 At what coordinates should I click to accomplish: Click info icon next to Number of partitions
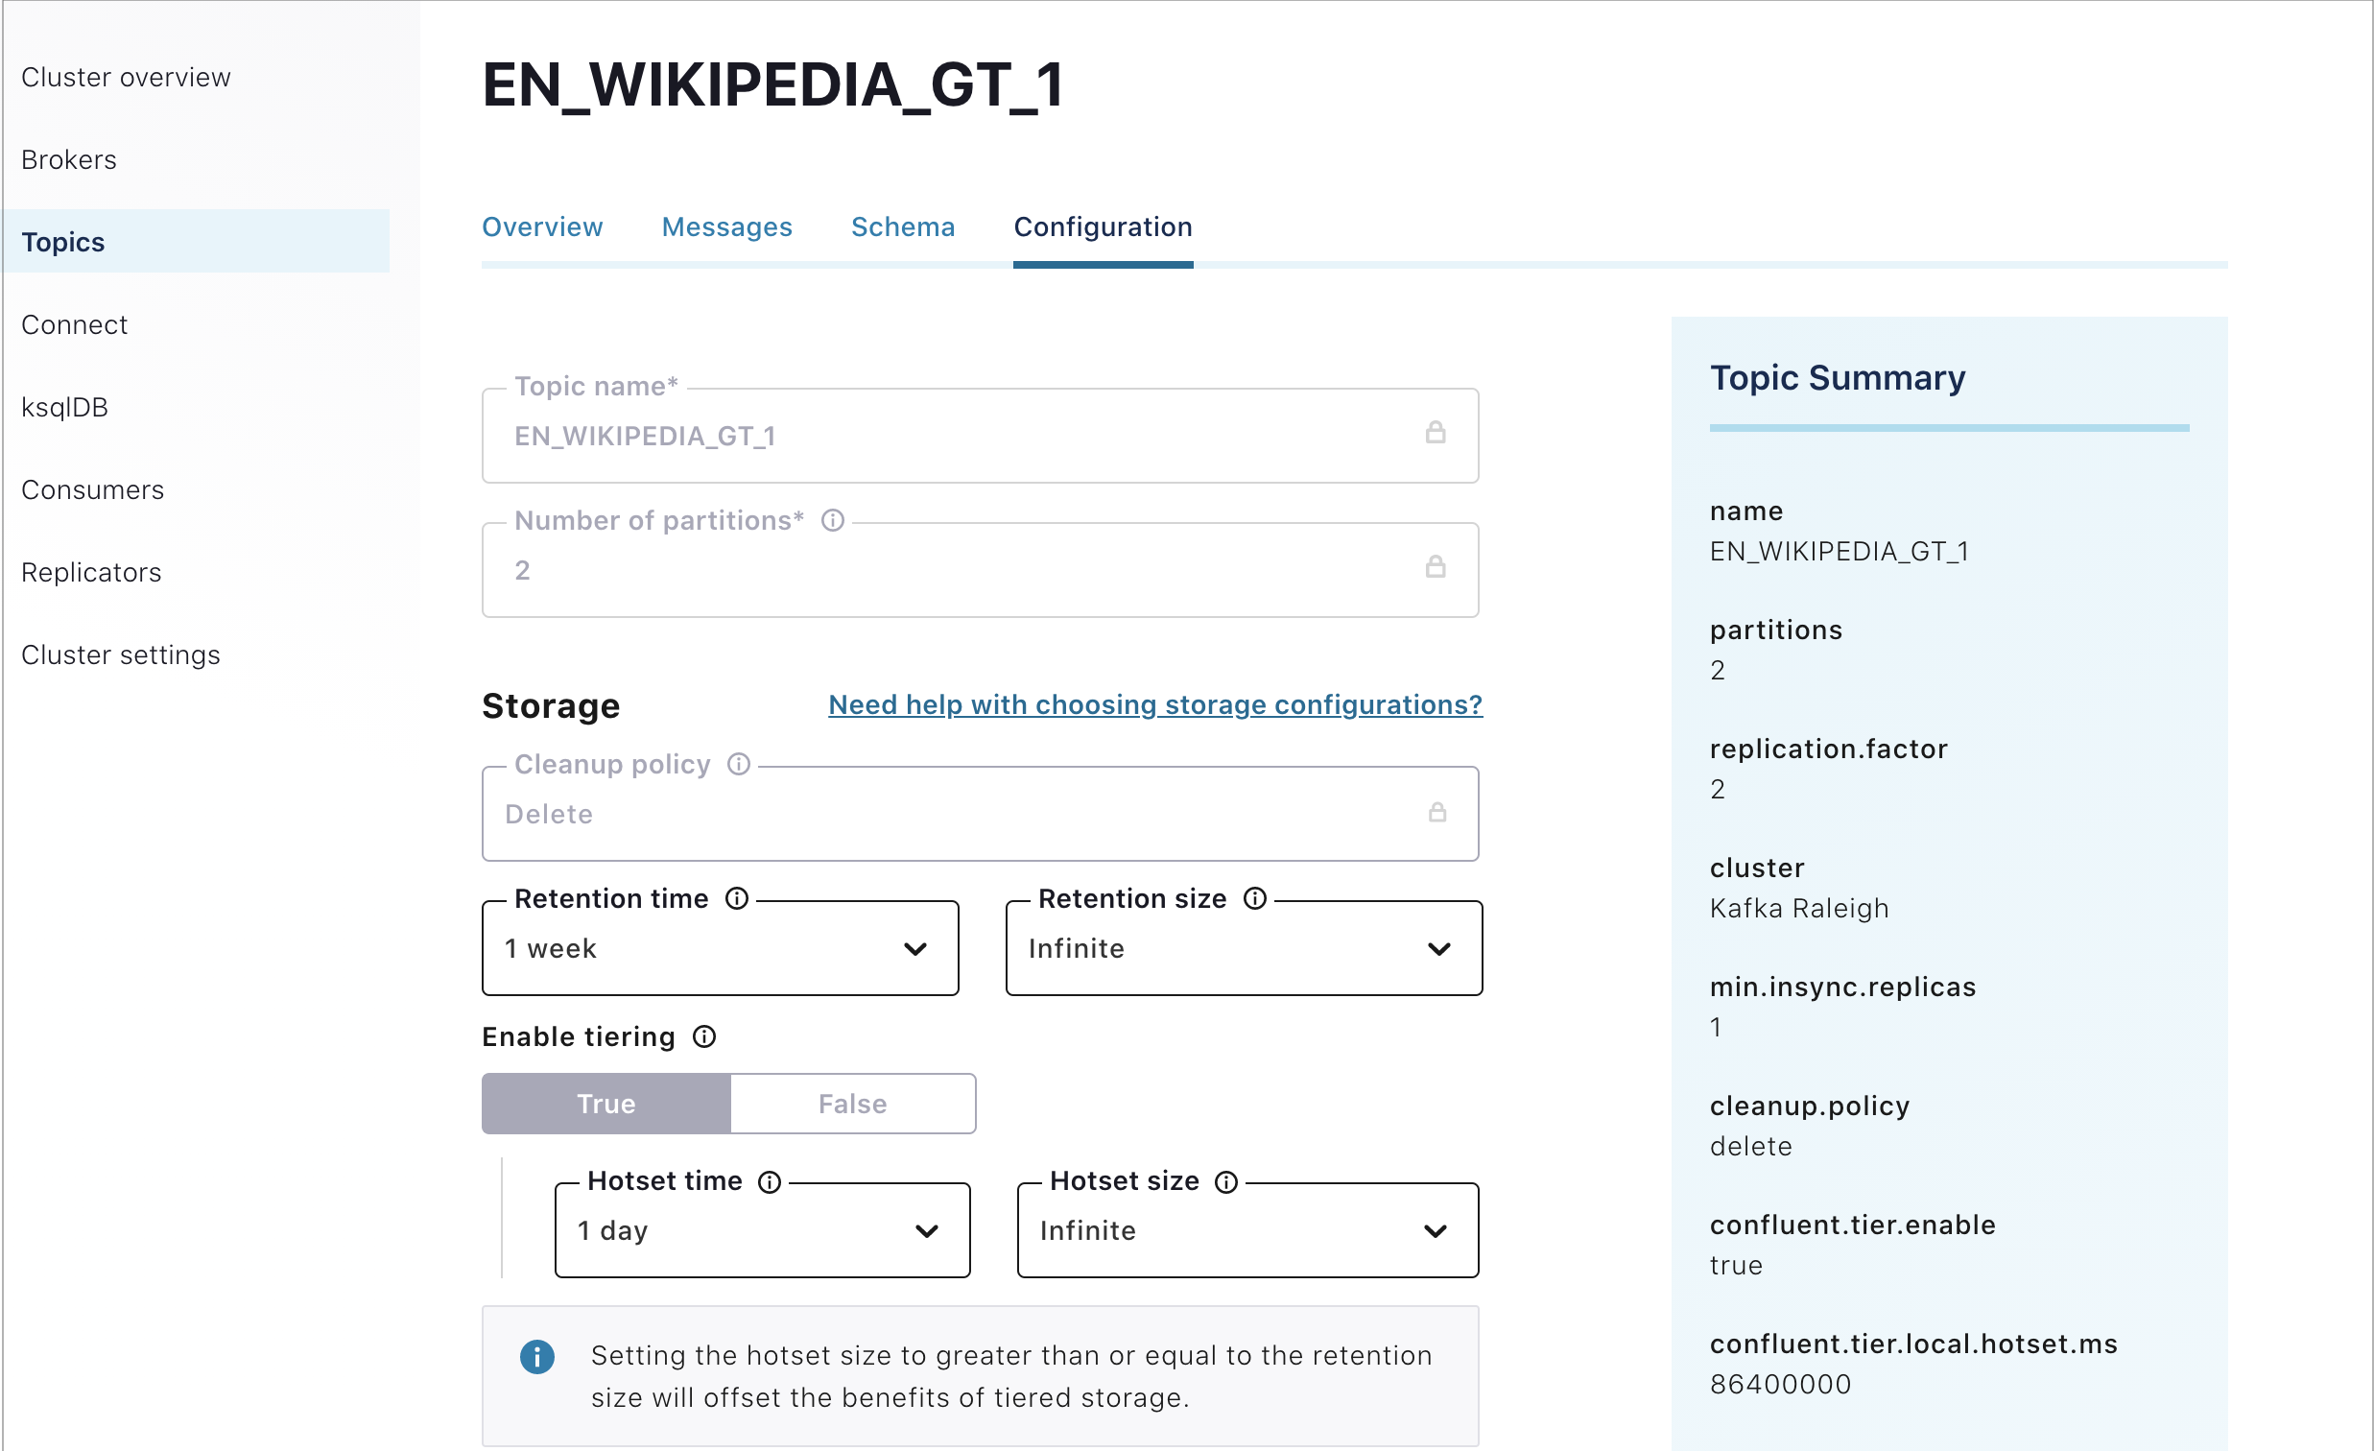[833, 521]
